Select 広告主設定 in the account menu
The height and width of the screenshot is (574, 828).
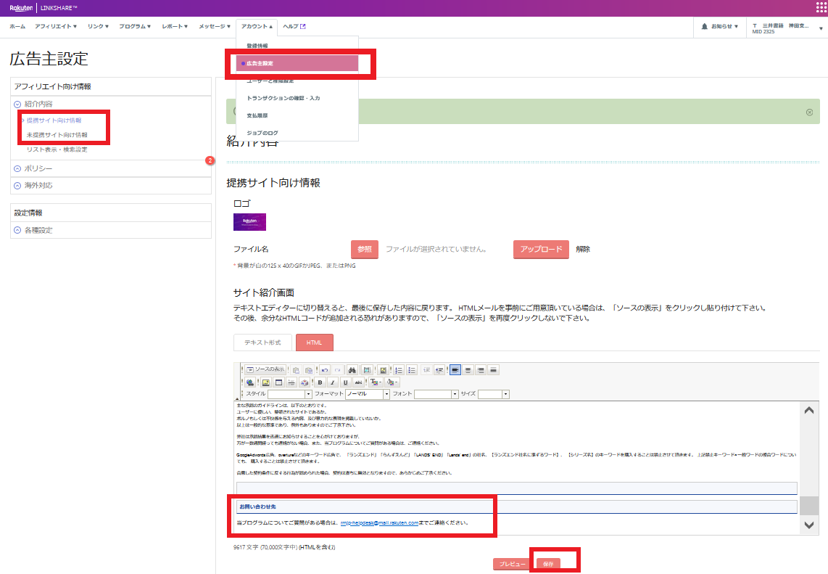[x=297, y=63]
